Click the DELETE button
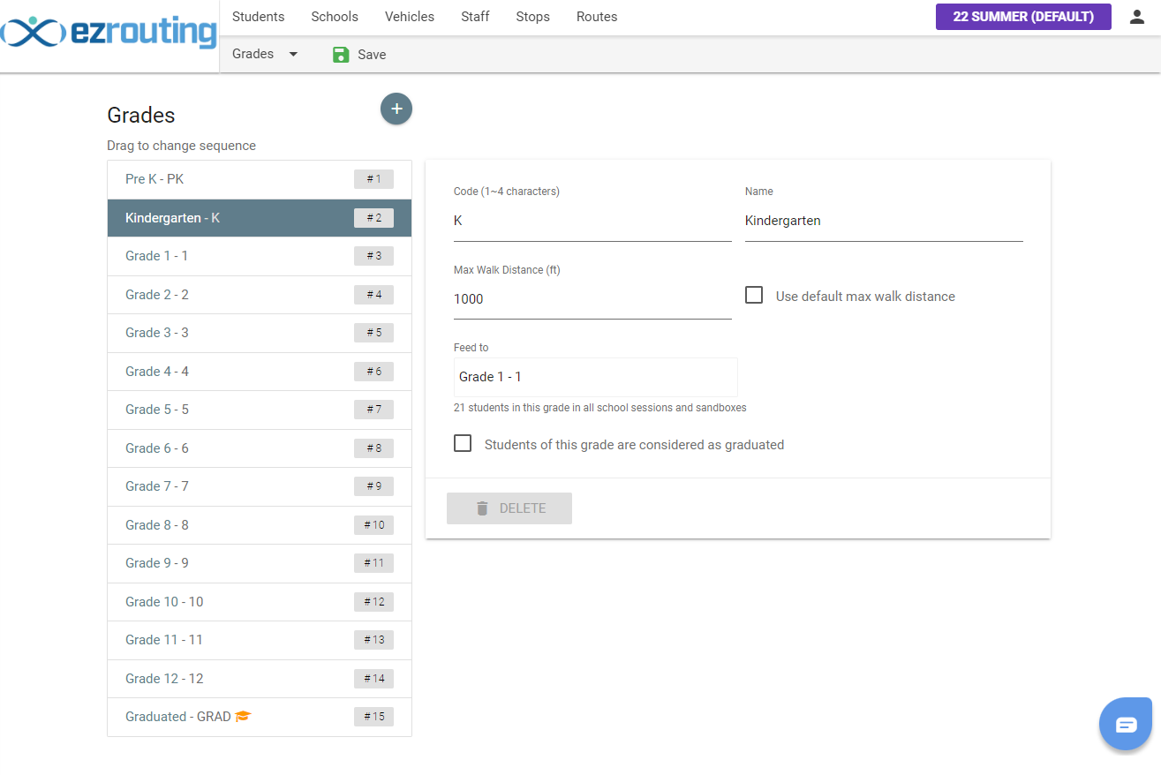Image resolution: width=1161 pixels, height=775 pixels. [509, 508]
